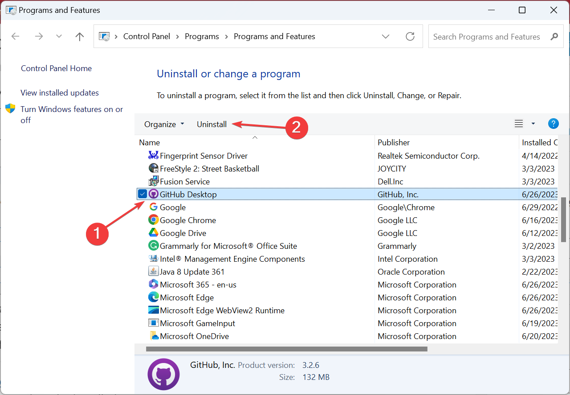Open Control Panel Home link
Screen dimensions: 570x395
coord(56,68)
